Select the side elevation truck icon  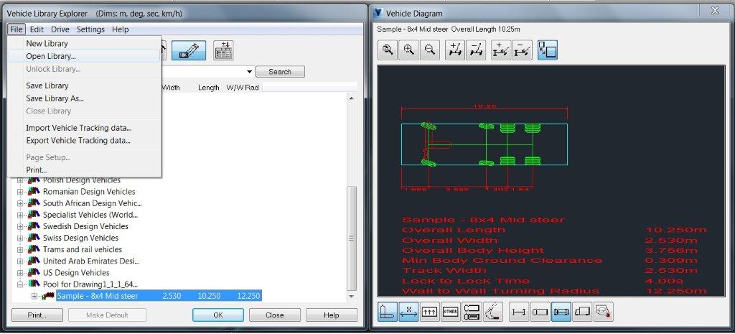(582, 312)
